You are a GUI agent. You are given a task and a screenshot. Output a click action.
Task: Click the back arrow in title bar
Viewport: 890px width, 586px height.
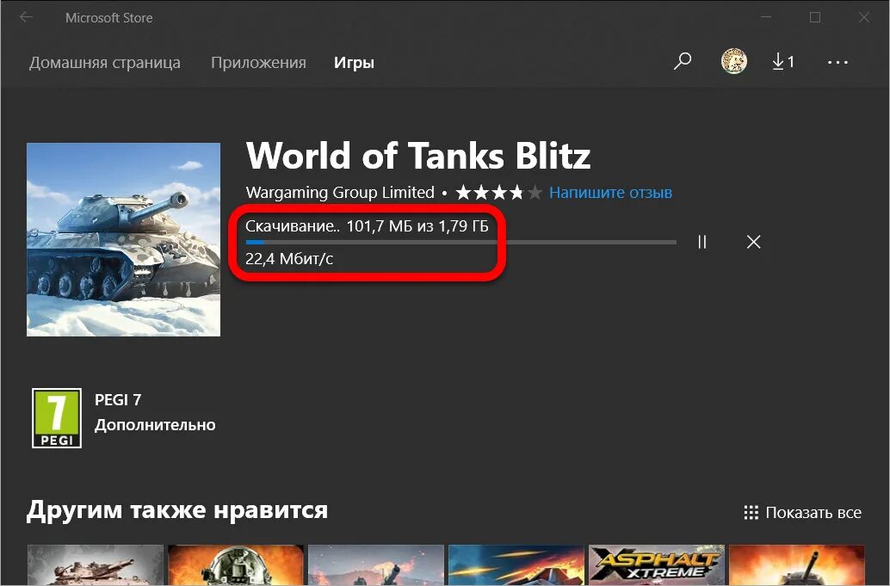(x=26, y=17)
